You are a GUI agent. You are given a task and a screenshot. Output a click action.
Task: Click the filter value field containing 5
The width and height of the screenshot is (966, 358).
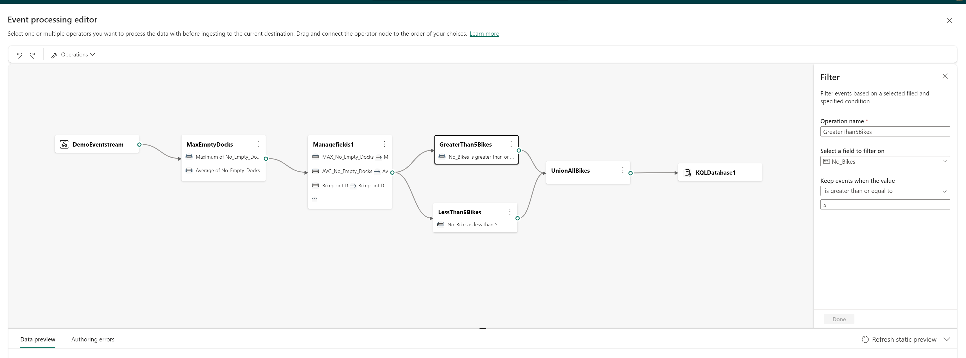tap(884, 205)
